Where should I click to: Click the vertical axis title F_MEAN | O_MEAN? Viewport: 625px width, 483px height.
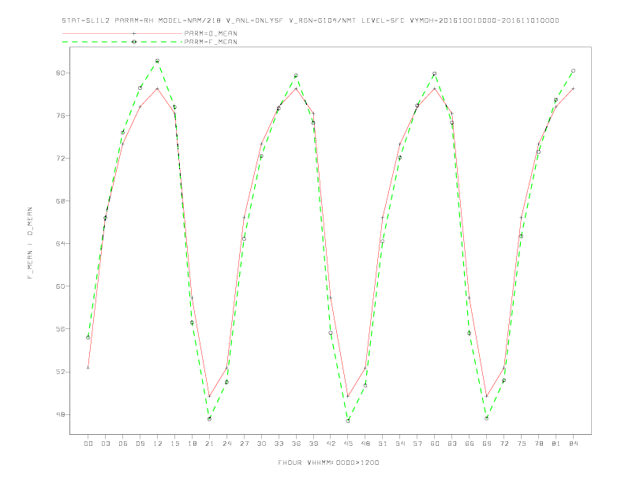click(30, 243)
